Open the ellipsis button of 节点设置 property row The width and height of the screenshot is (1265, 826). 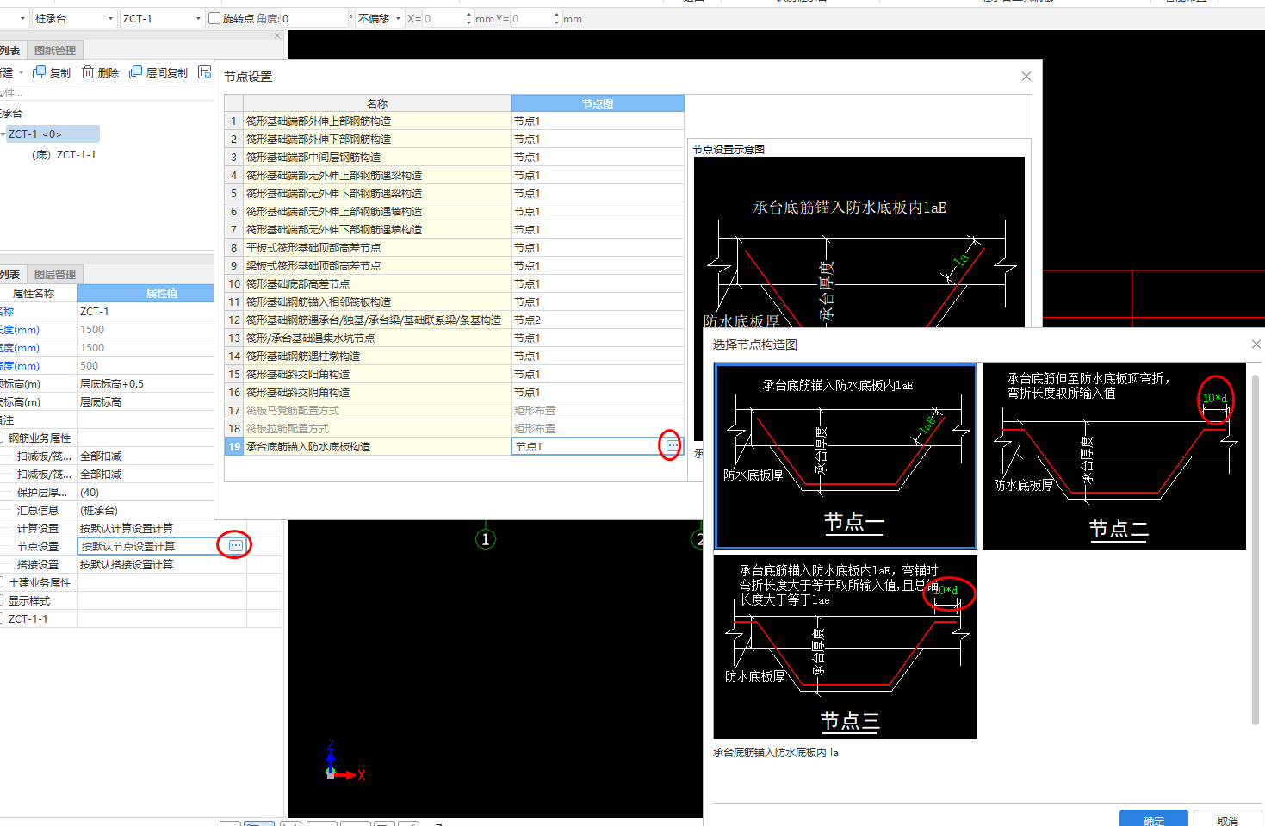[x=236, y=545]
